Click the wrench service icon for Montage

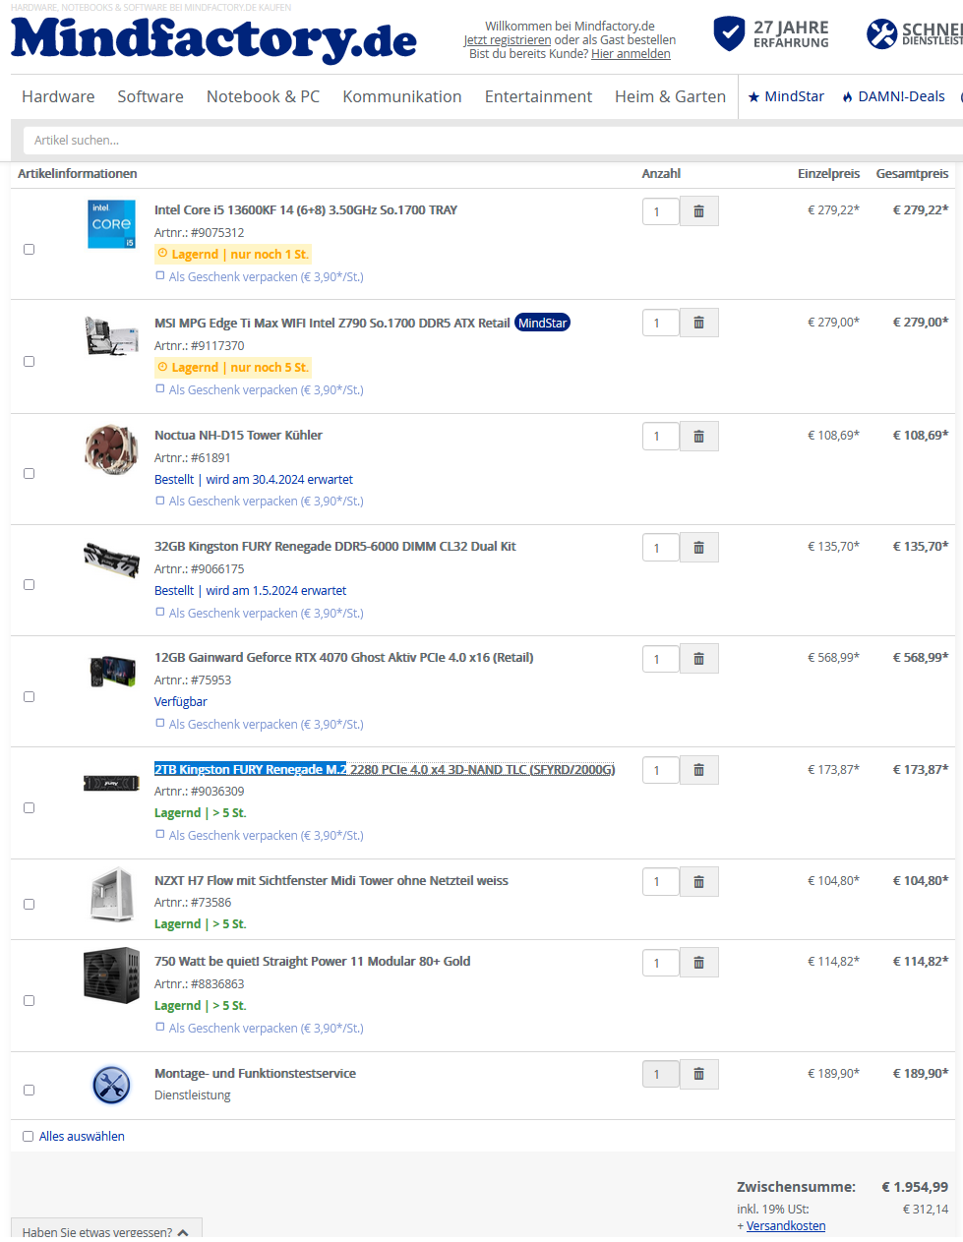click(x=111, y=1086)
